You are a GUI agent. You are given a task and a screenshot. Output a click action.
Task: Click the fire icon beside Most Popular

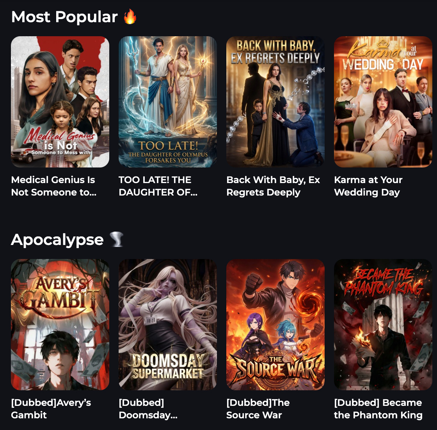(130, 16)
